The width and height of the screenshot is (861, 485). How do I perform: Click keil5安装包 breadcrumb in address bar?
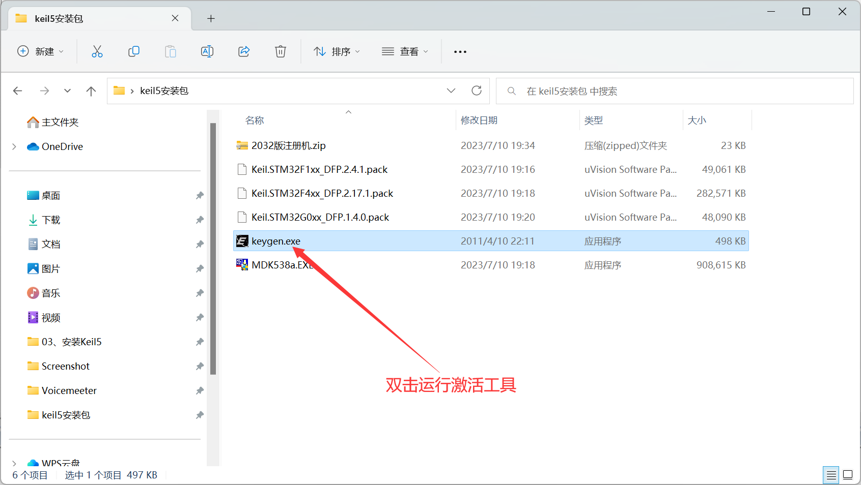(164, 90)
